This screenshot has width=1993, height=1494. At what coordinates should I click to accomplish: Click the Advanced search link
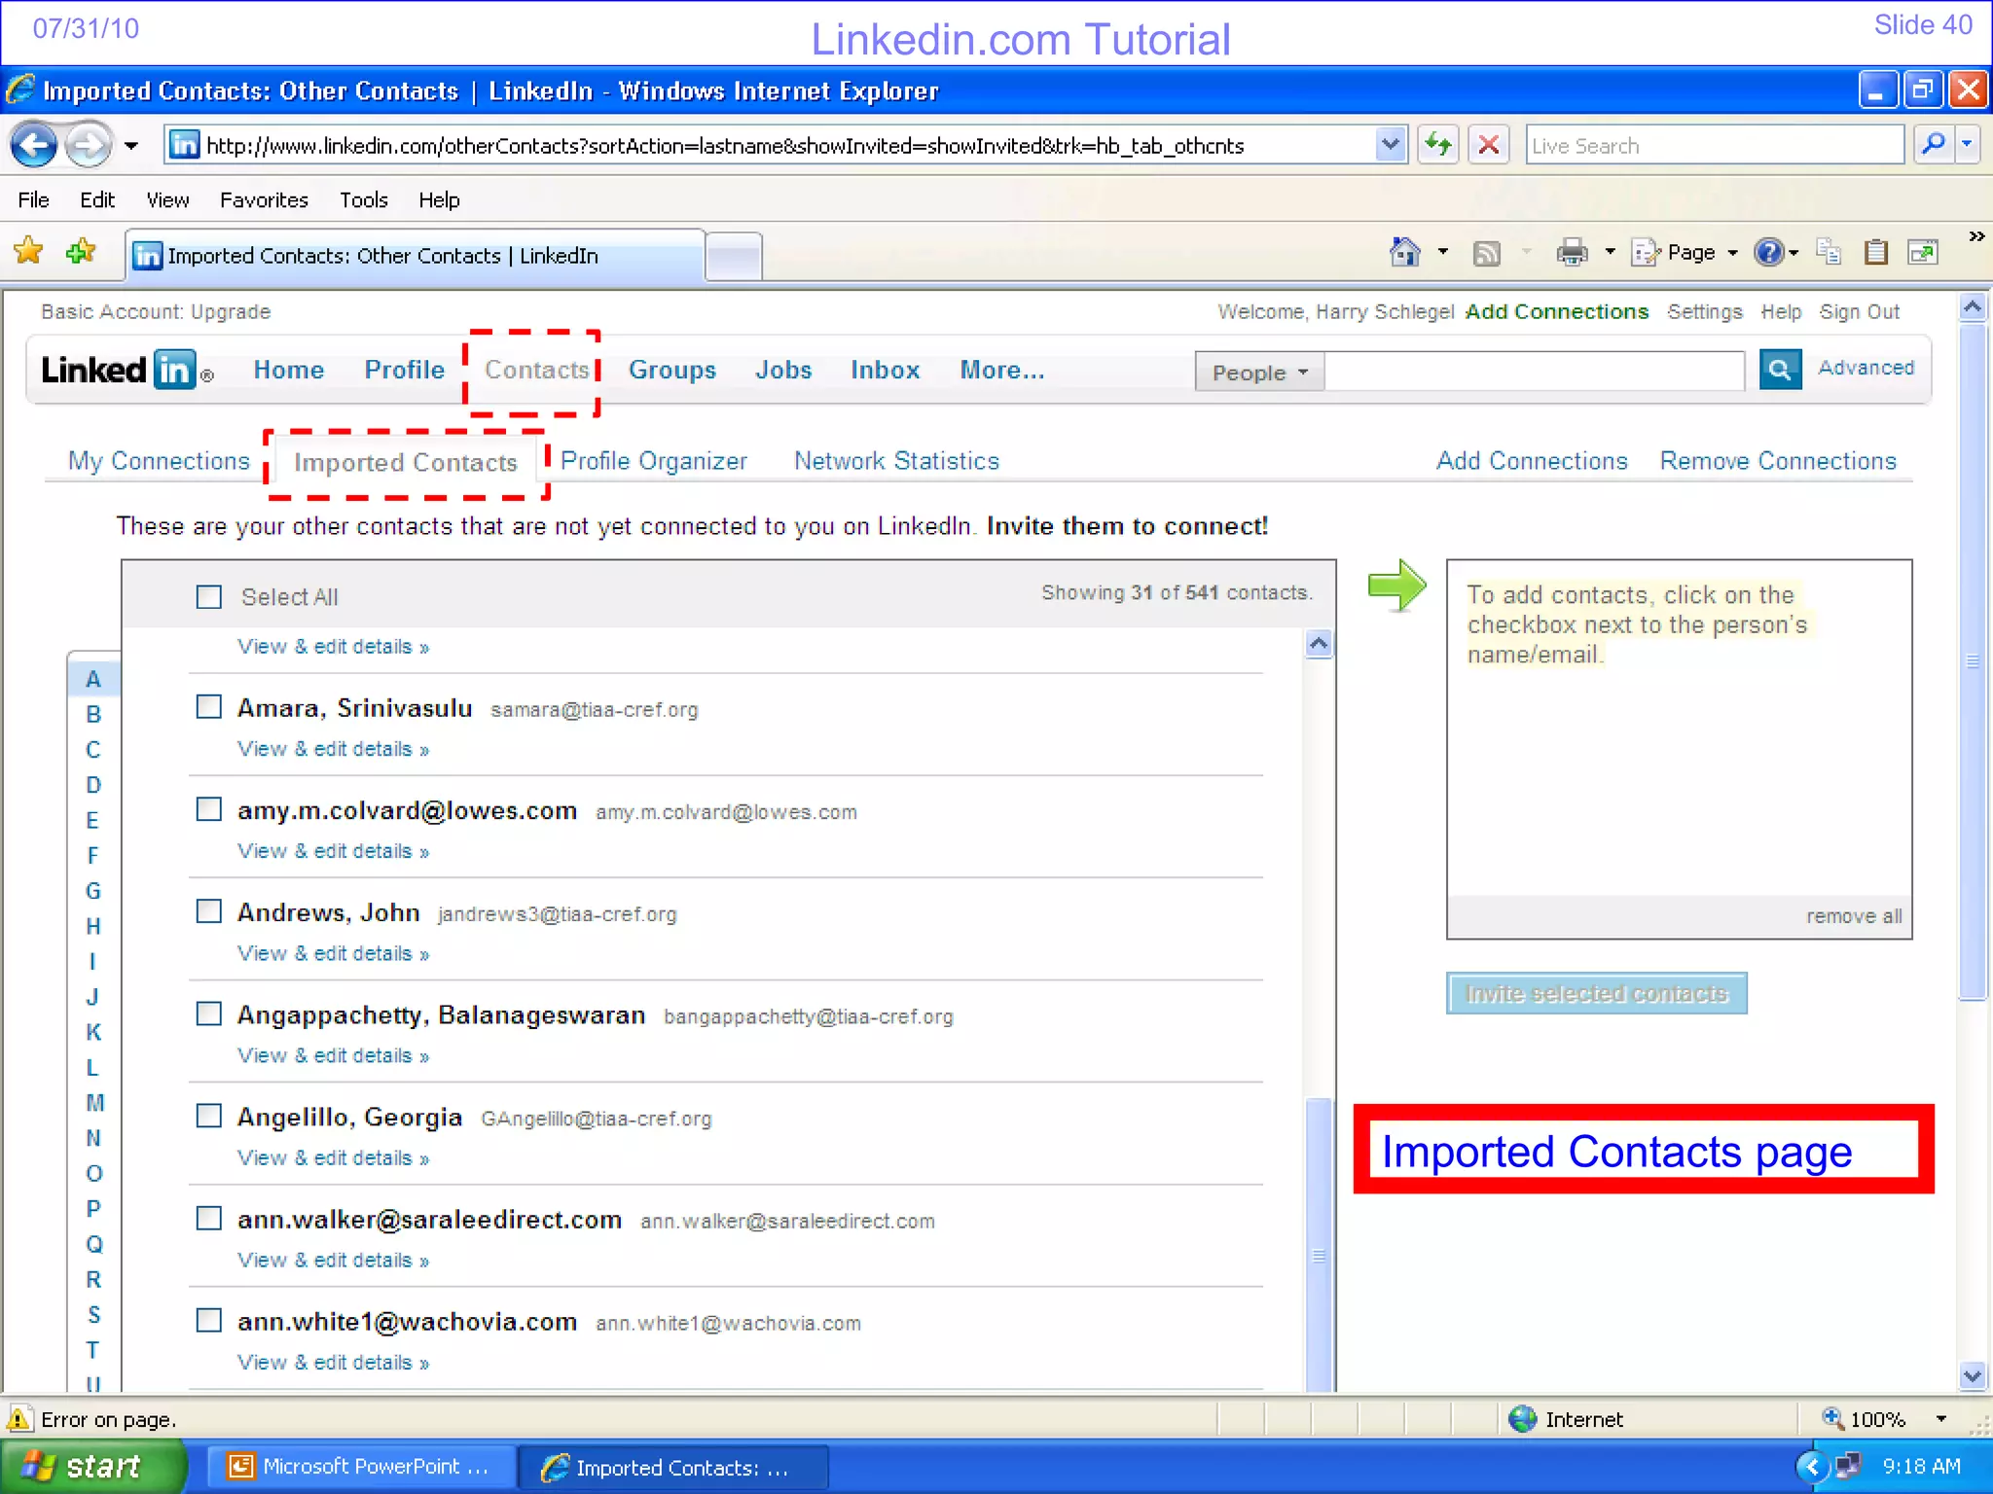1866,368
